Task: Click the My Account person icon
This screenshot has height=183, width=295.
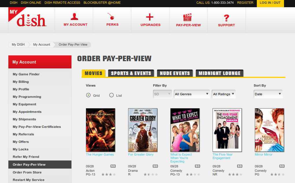Action: (x=74, y=16)
